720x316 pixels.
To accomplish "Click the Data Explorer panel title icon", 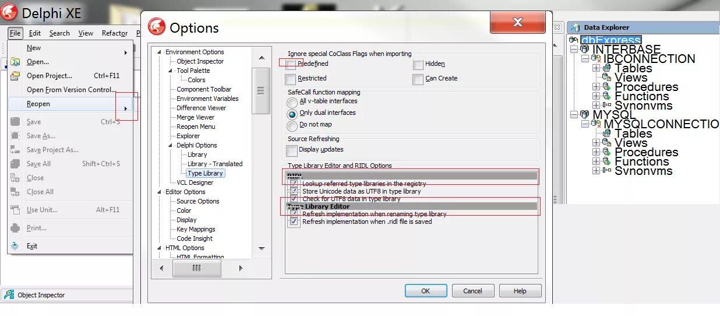I will pos(576,27).
